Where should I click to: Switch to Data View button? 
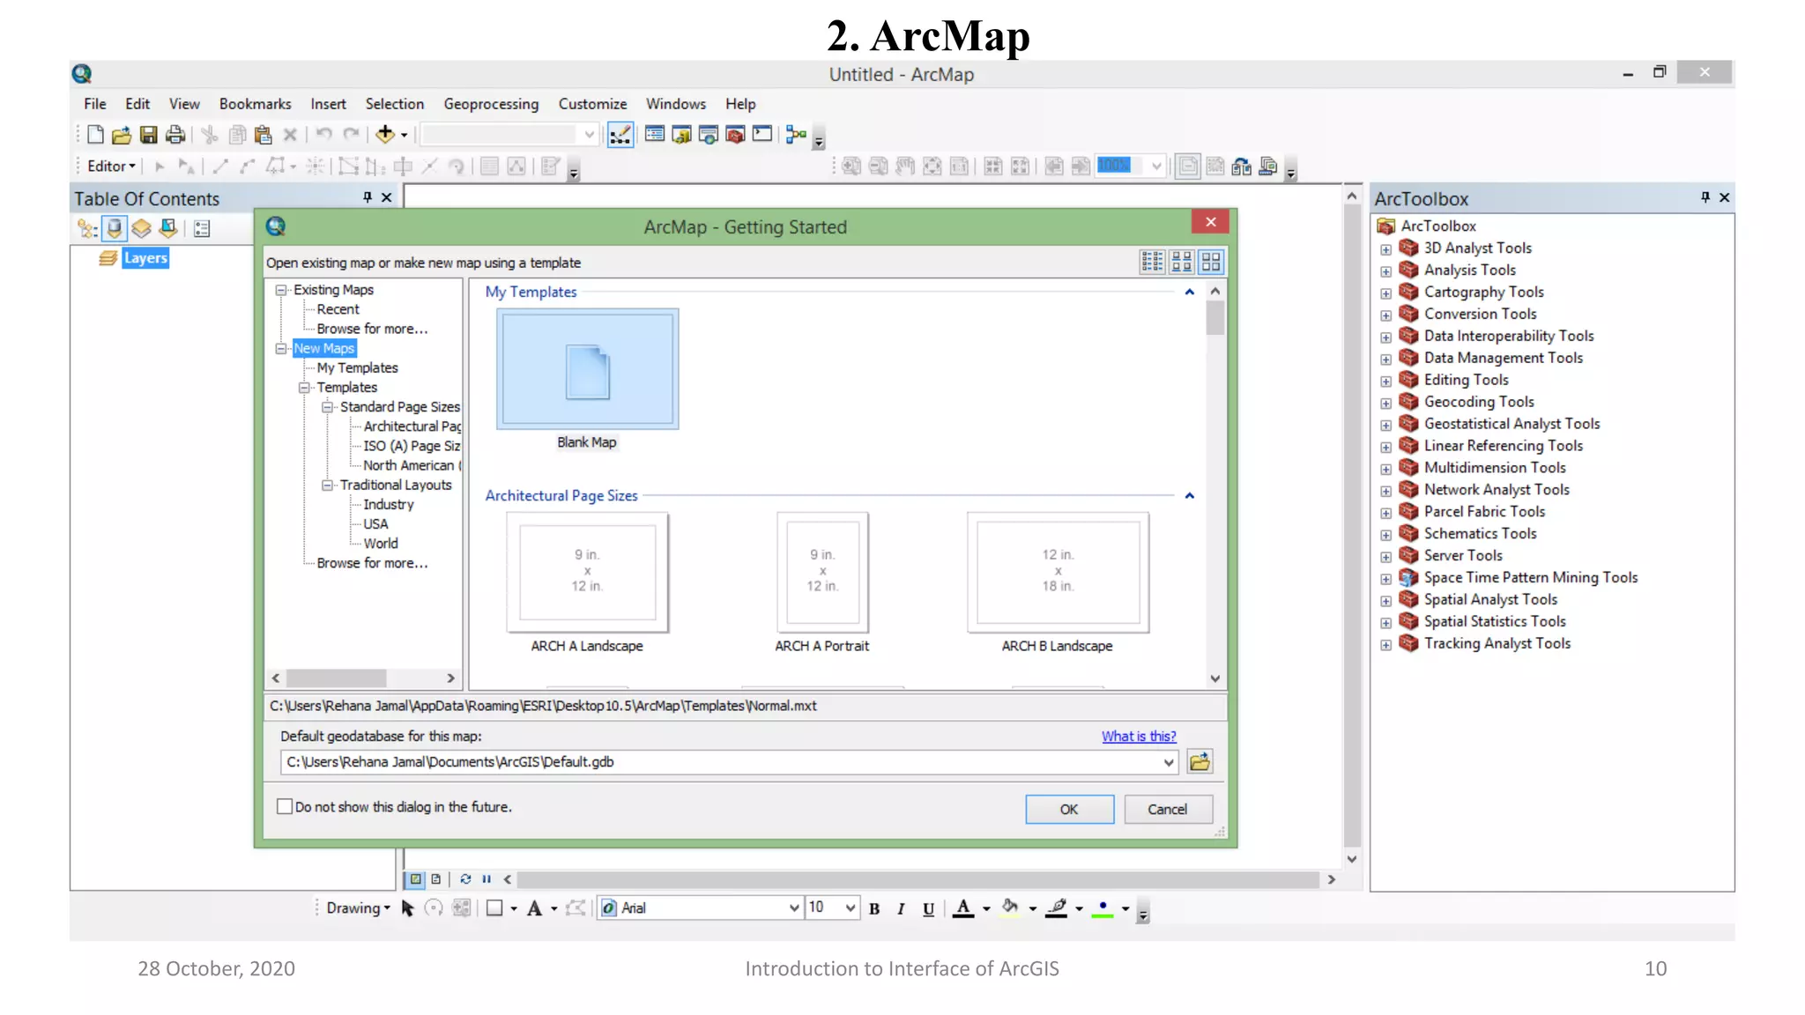[415, 879]
